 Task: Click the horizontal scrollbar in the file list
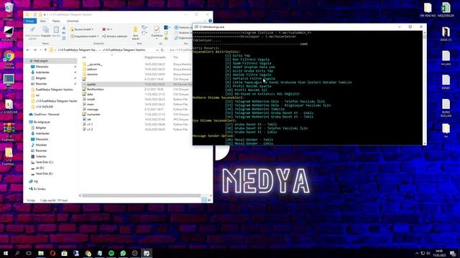(x=142, y=196)
